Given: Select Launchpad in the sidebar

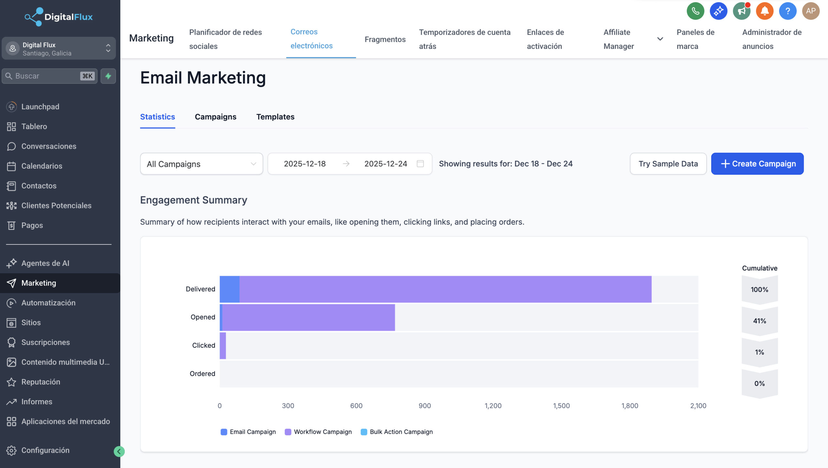Looking at the screenshot, I should (40, 106).
